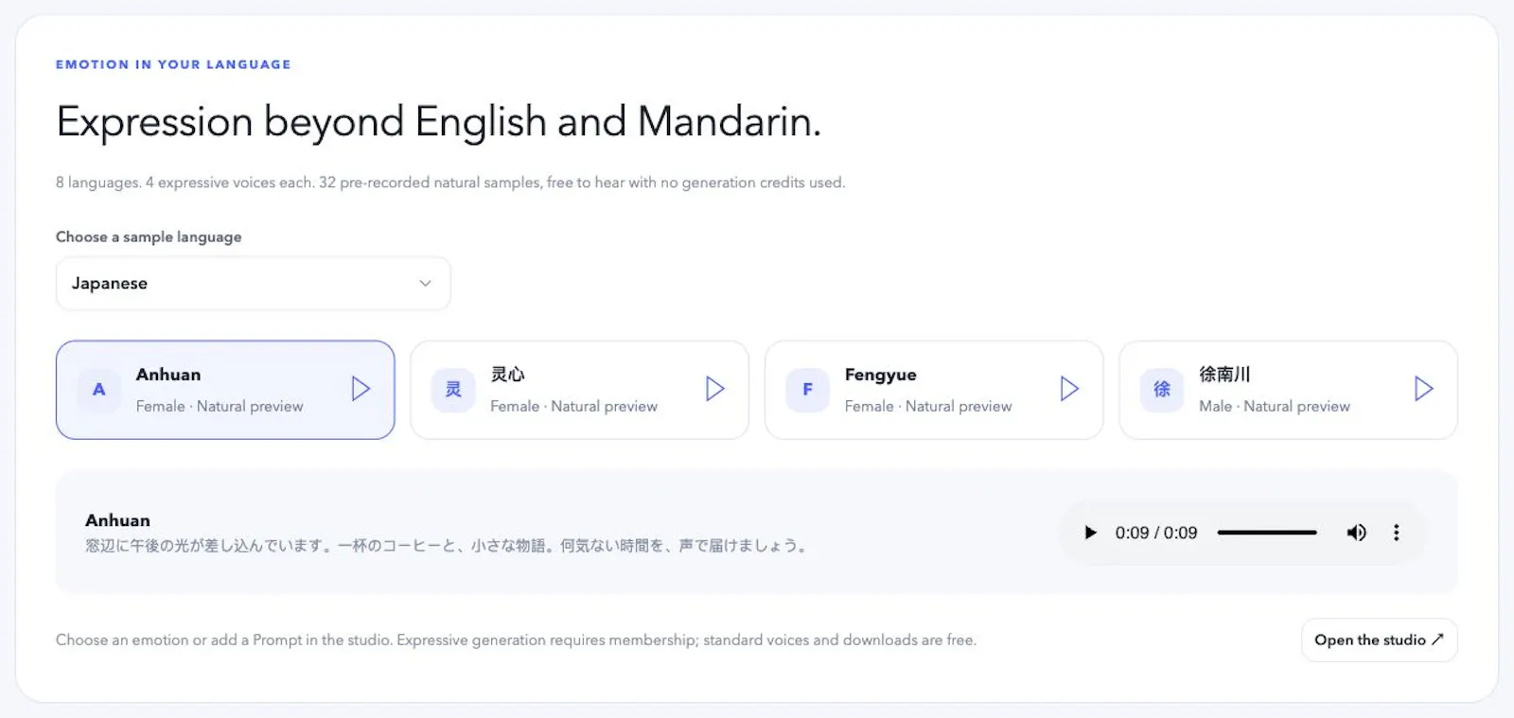Click the 灵心 voice name

pyautogui.click(x=507, y=375)
